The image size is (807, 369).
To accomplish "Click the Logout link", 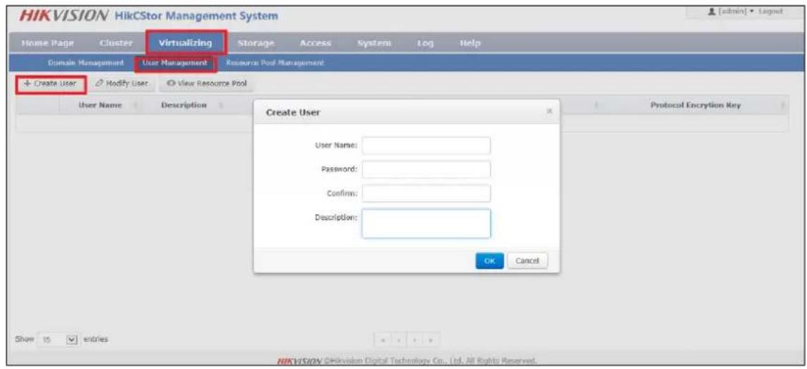I will click(x=770, y=11).
